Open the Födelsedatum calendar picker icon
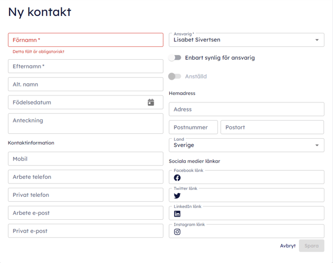333x263 pixels. click(151, 102)
